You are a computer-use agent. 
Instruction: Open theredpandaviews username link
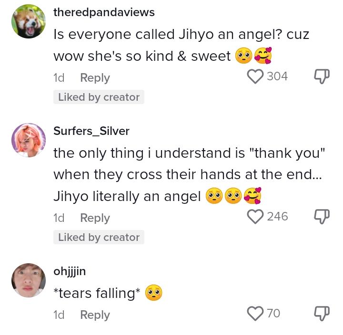pyautogui.click(x=104, y=12)
